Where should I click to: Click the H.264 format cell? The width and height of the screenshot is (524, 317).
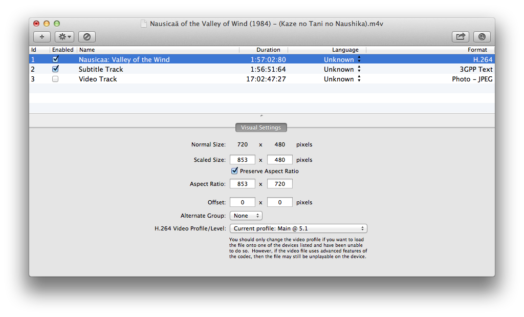[483, 59]
